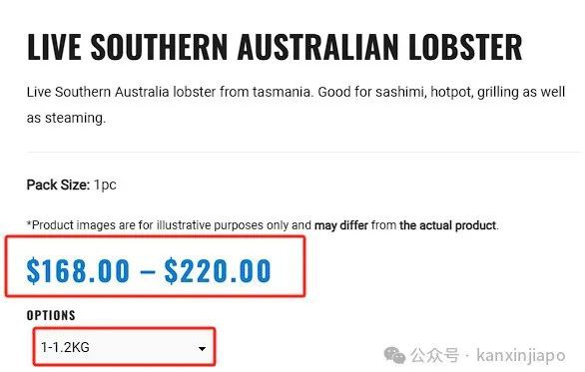Click the WeChat logo icon in watermark

point(394,355)
